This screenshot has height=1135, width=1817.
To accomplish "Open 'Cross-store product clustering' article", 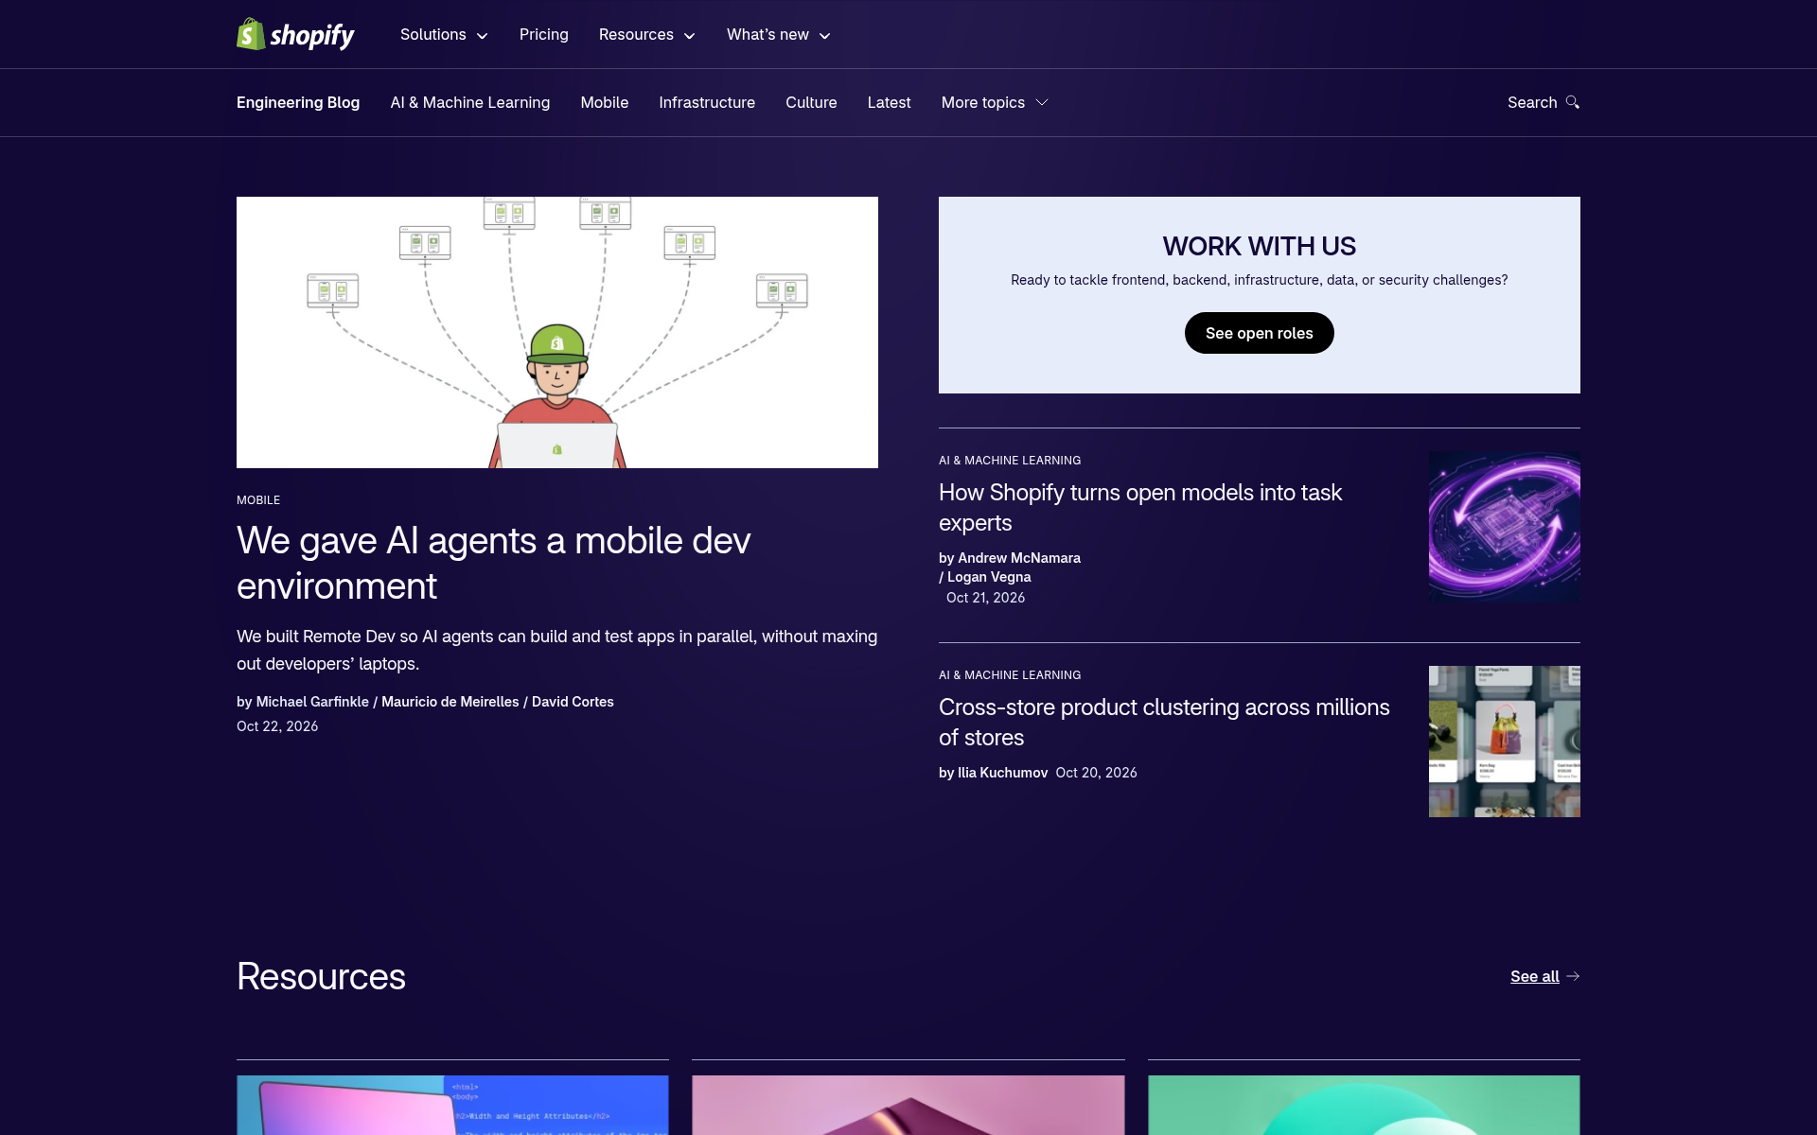I will click(1164, 722).
